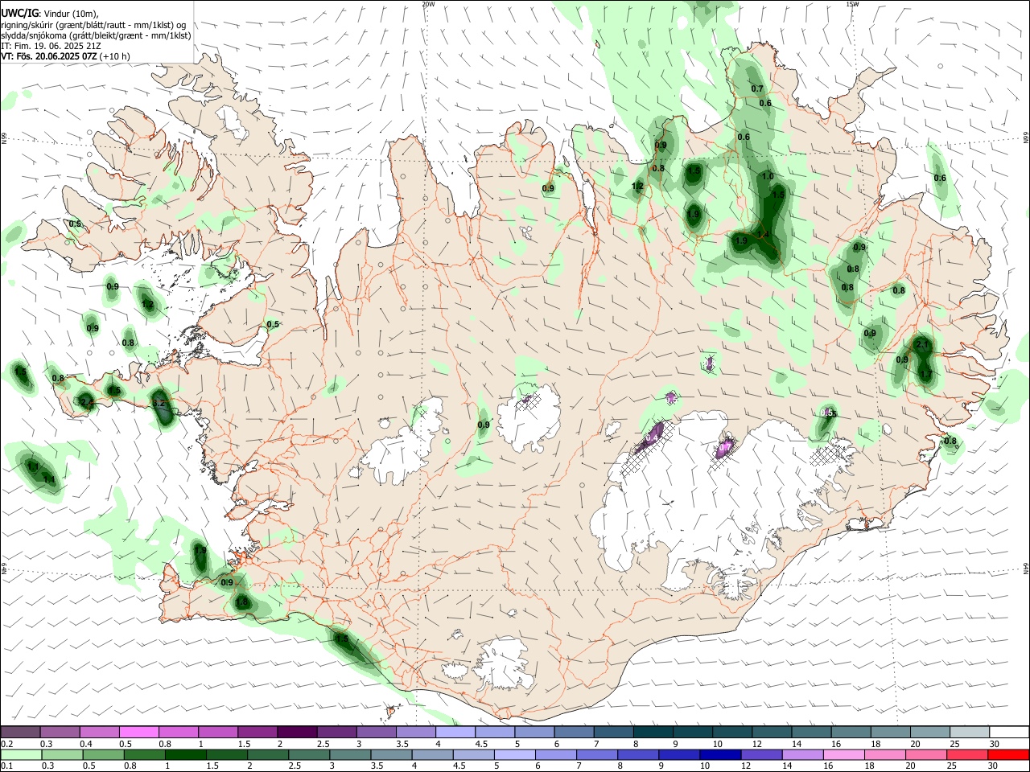Click the 0.7 precipitation value in the north

tap(757, 88)
